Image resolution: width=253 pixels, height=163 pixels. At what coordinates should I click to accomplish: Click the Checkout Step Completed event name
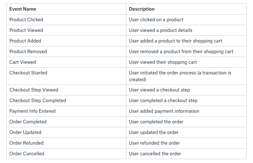click(x=38, y=101)
